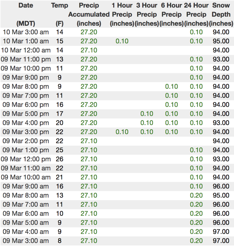This screenshot has width=234, height=247.
Task: Select the 09 Mar 9:00 am date cell
Action: coord(26,186)
